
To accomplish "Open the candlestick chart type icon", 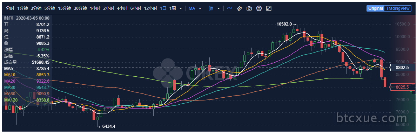I will (x=211, y=8).
